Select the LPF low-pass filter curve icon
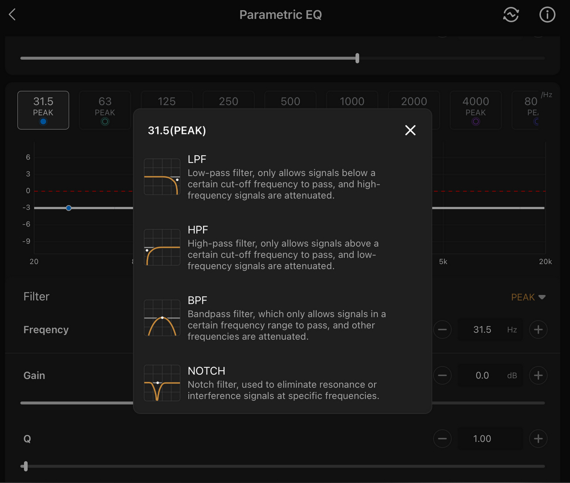570x483 pixels. [x=162, y=177]
